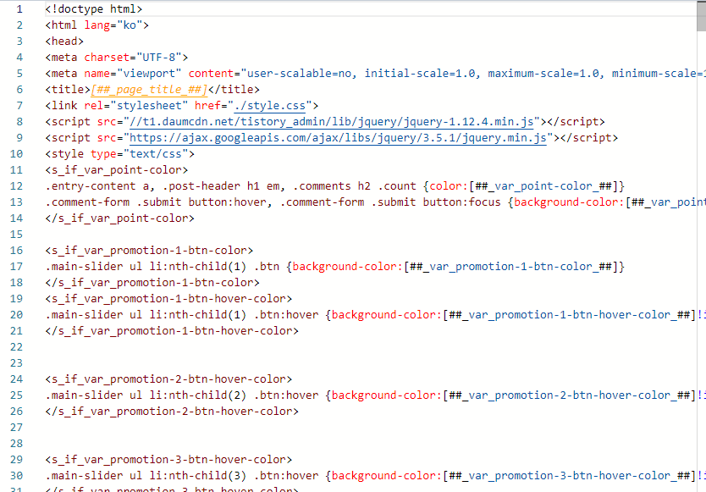Screen dimensions: 706x492
Task: Click line number 22 in gutter
Action: pos(16,347)
